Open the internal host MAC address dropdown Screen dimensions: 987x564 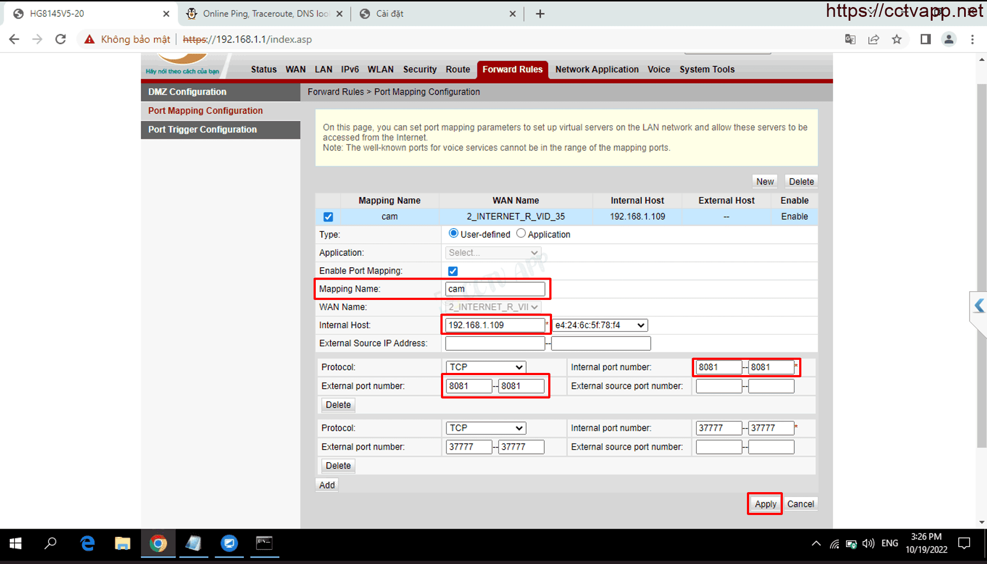click(x=599, y=325)
